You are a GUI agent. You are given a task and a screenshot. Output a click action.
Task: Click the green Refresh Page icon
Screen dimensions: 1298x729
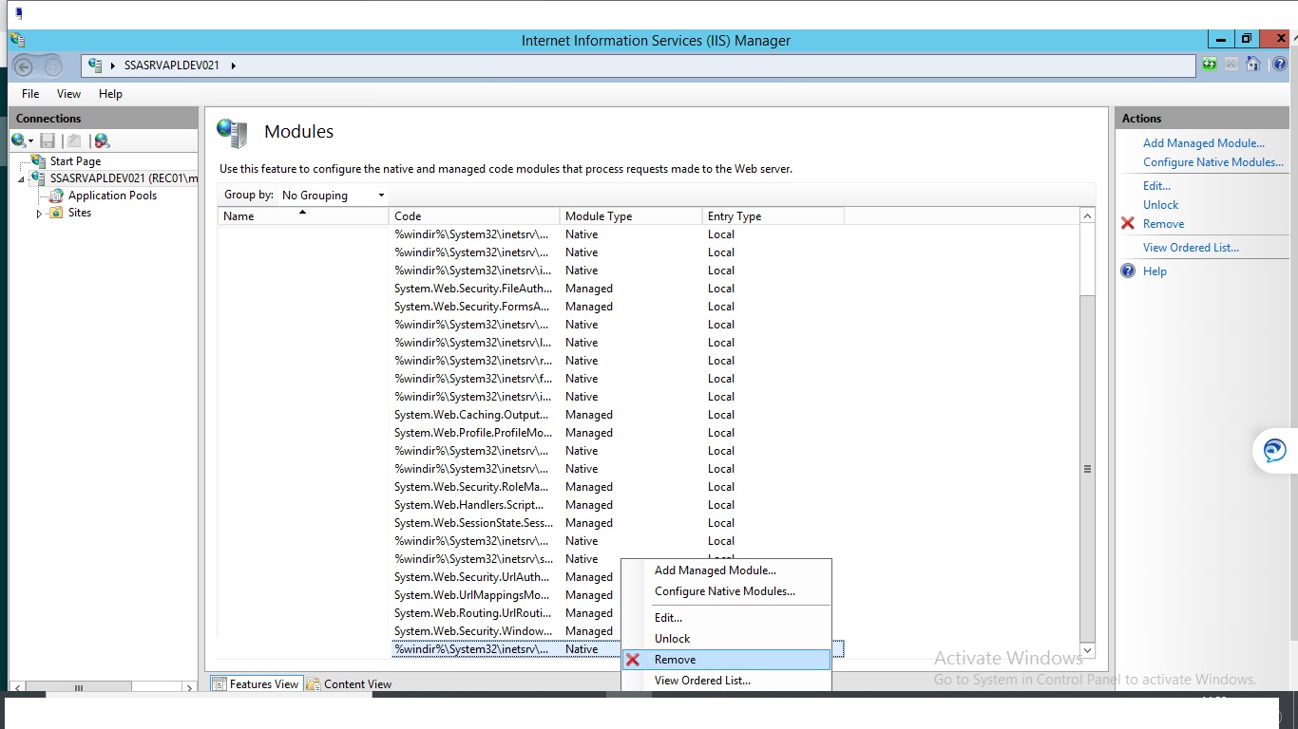click(1210, 65)
